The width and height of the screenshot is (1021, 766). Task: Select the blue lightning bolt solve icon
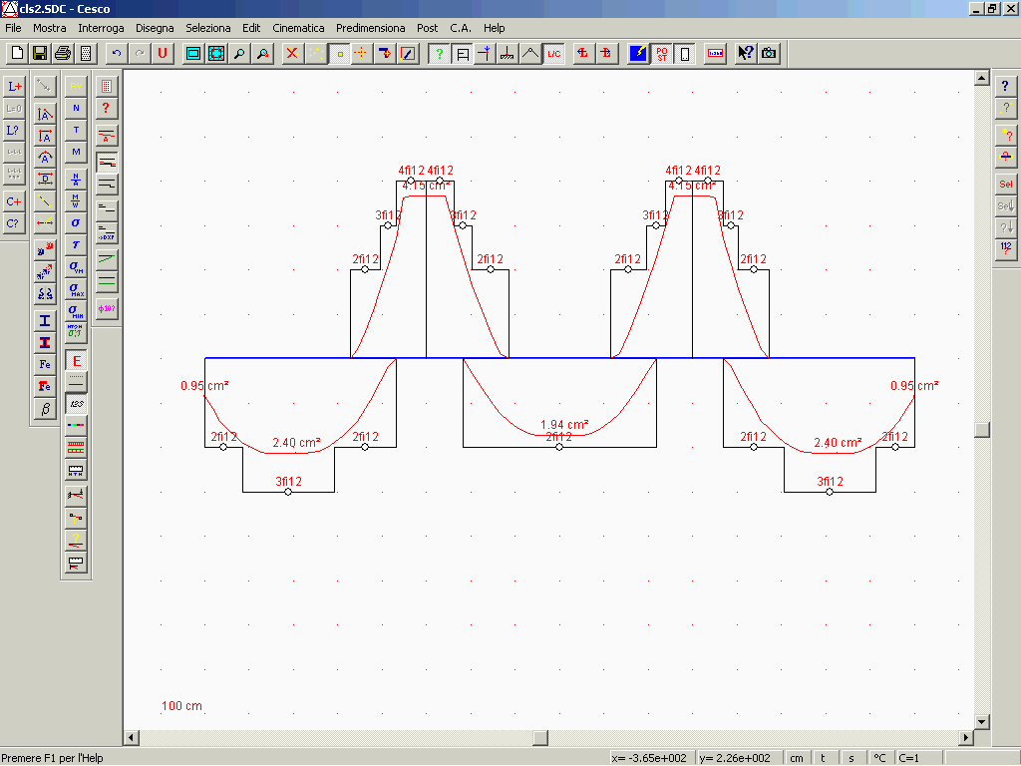(638, 54)
